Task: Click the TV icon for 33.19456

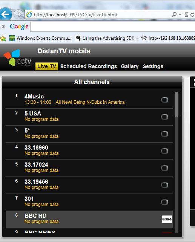Action: point(165,185)
